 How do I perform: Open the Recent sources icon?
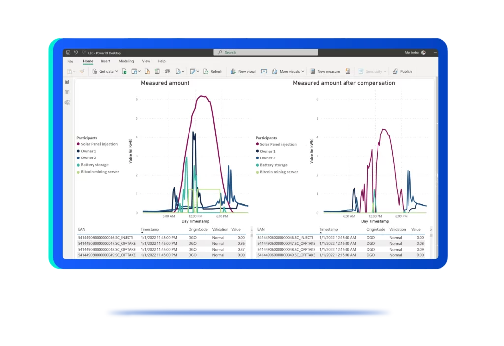click(178, 71)
